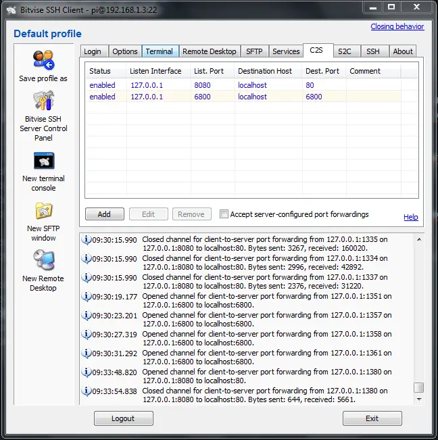
Task: Click info icon on 09:33:54.838 log entry
Action: click(x=87, y=391)
